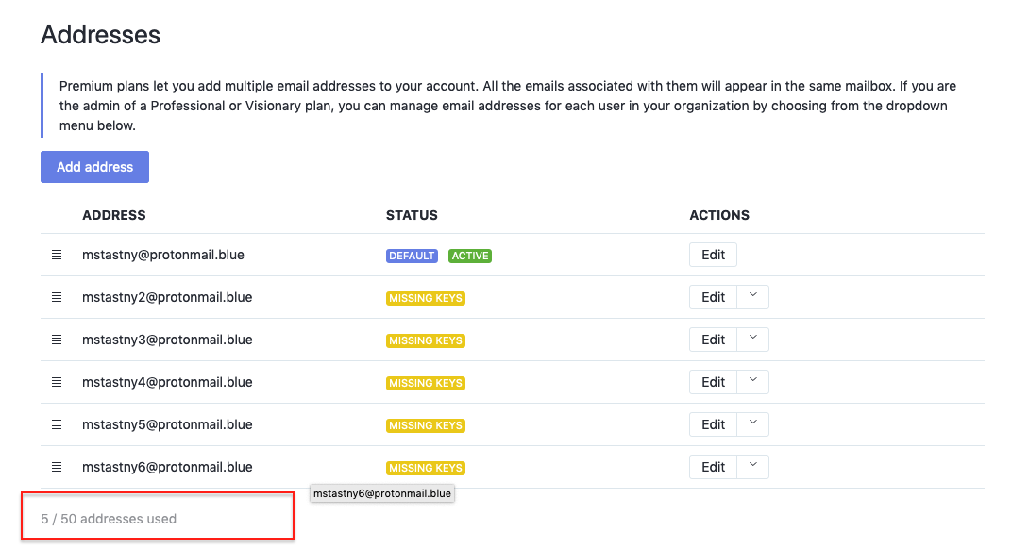Click the 5/50 addresses used counter

pyautogui.click(x=109, y=518)
